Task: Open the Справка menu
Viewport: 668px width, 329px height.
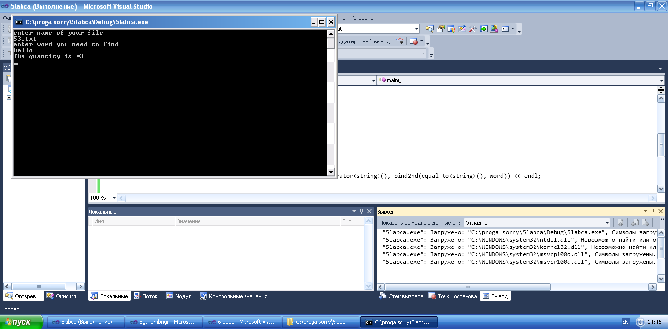Action: pos(362,18)
